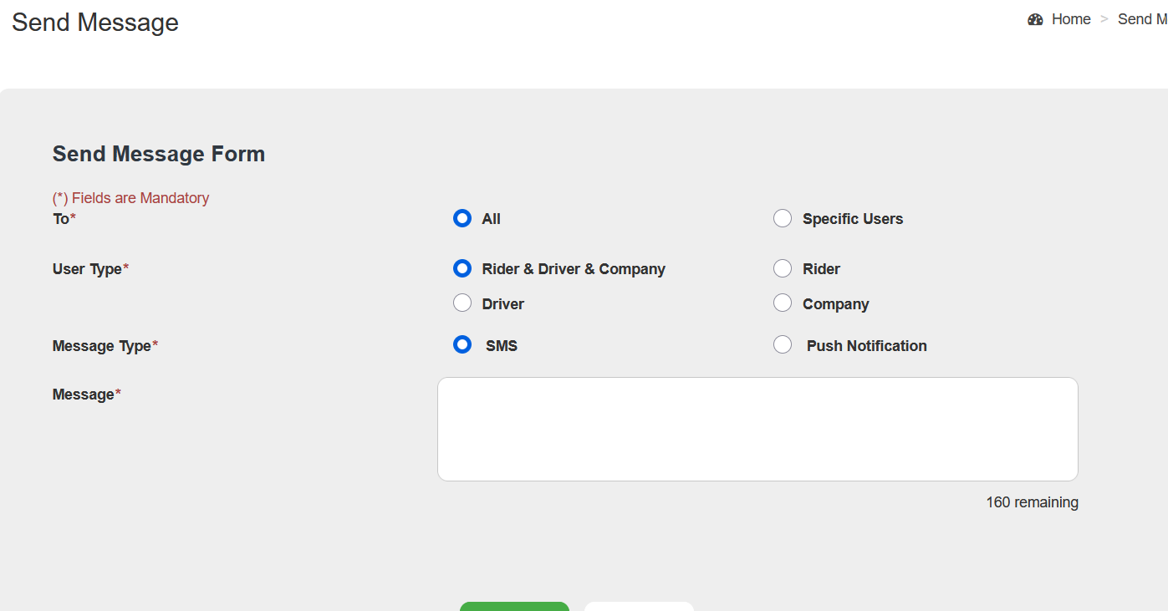Click the partially visible 'Send M' breadcrumb
This screenshot has height=611, width=1168.
pyautogui.click(x=1142, y=19)
